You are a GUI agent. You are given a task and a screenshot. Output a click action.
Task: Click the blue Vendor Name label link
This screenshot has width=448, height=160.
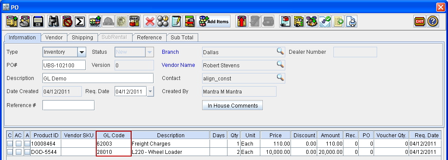pyautogui.click(x=178, y=65)
